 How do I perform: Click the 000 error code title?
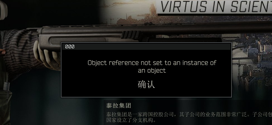pyautogui.click(x=70, y=47)
